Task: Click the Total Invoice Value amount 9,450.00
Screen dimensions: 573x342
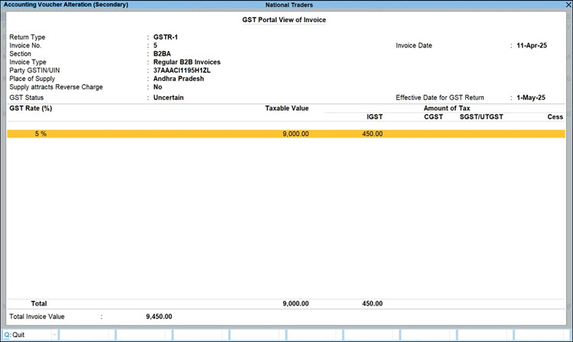Action: click(158, 316)
